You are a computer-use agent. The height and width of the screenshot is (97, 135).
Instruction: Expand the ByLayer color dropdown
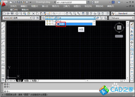click(x=133, y=18)
